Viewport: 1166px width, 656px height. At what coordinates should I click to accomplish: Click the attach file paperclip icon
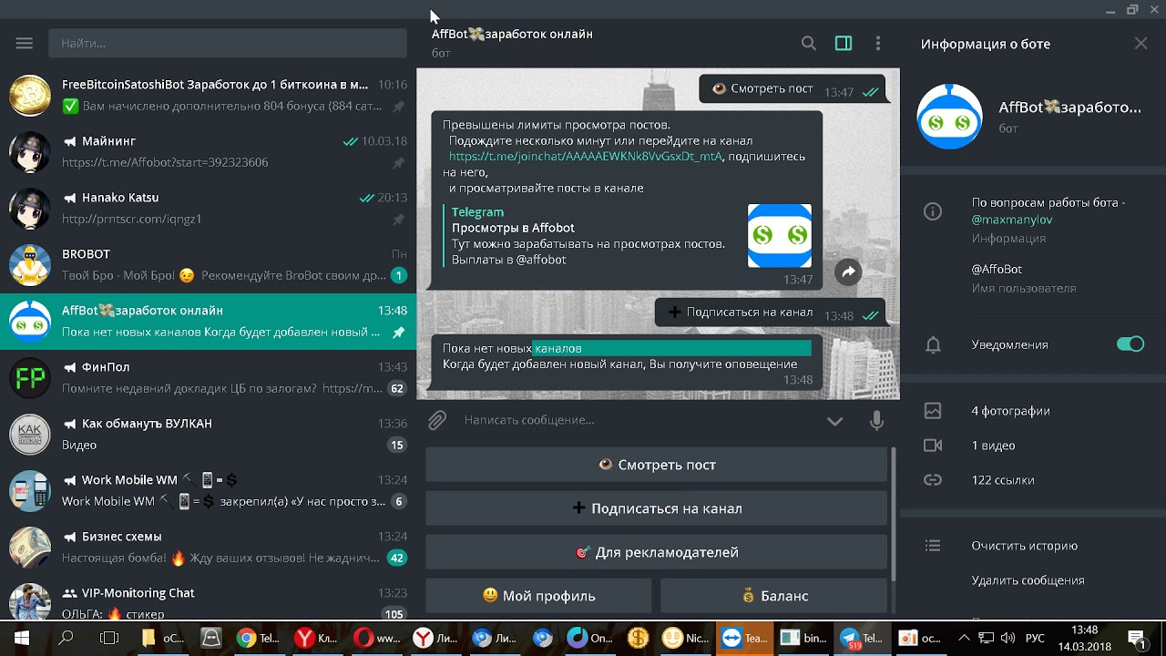point(438,420)
